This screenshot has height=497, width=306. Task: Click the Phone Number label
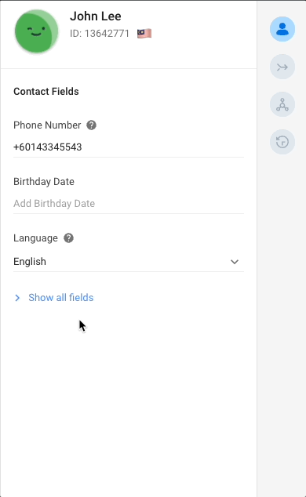point(47,125)
